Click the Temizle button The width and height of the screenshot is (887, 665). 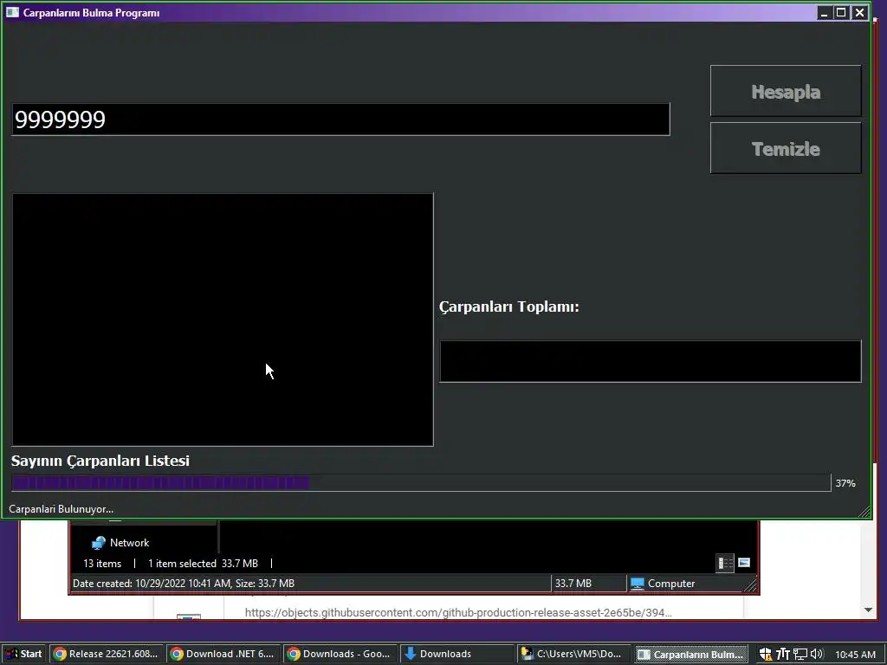click(786, 148)
